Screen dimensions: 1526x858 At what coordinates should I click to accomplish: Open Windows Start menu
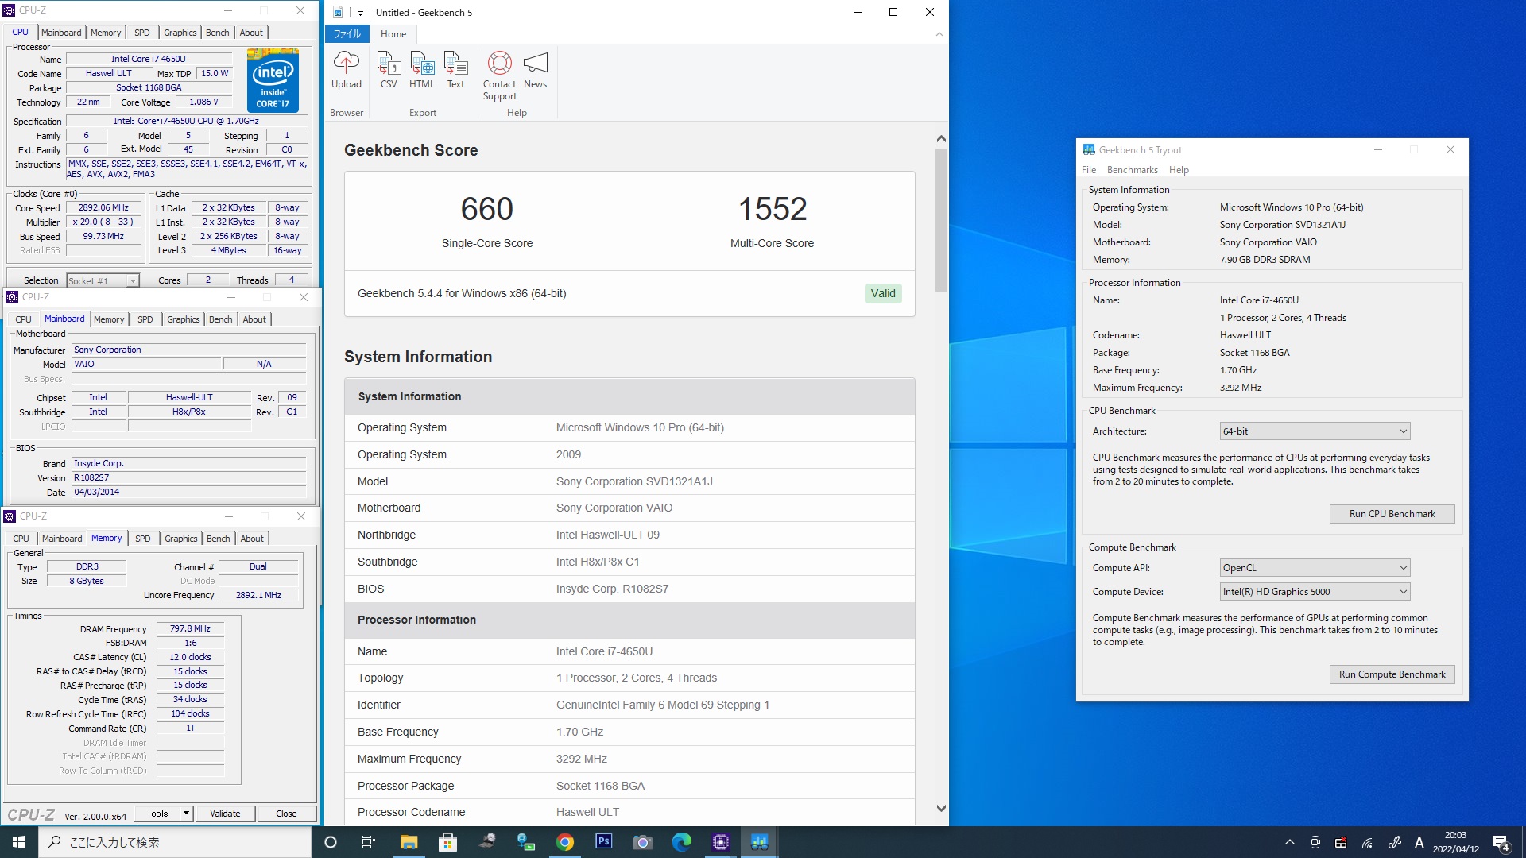coord(19,842)
